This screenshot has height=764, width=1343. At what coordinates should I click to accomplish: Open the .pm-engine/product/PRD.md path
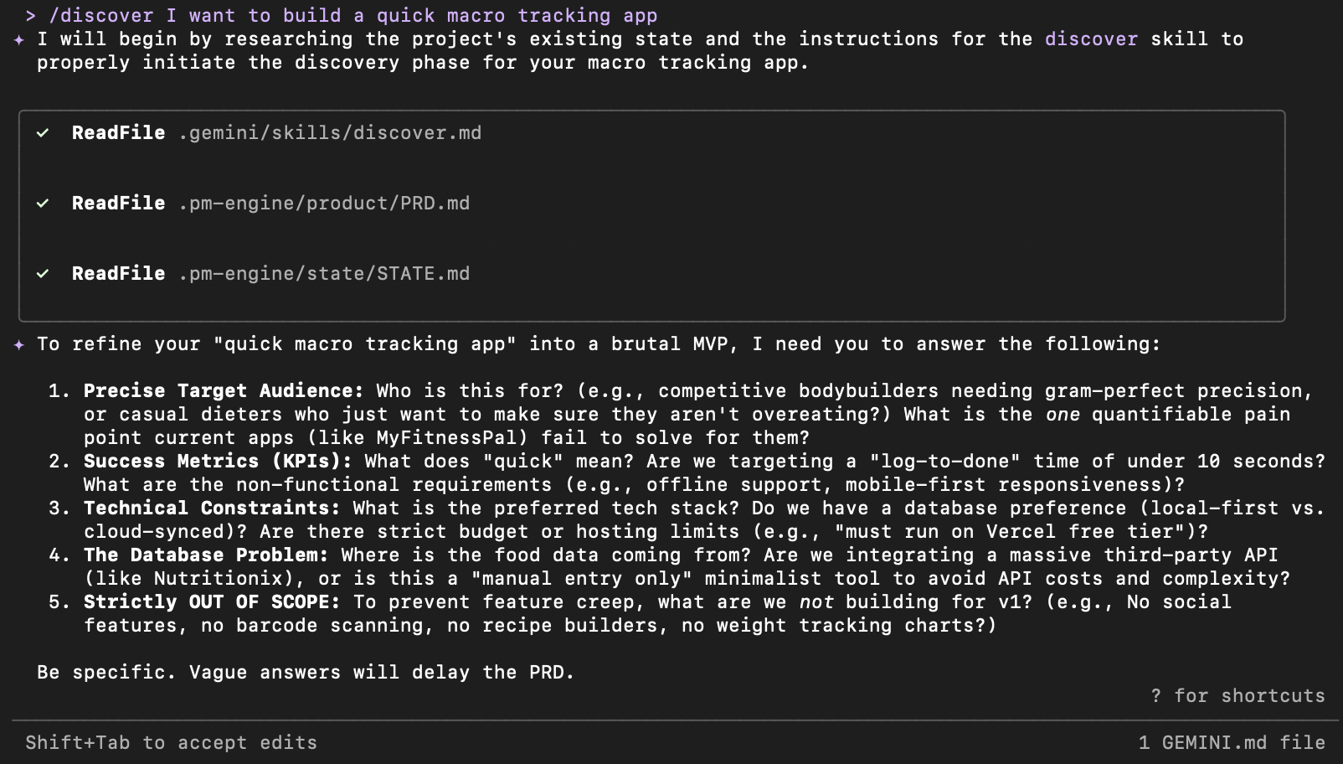(324, 204)
